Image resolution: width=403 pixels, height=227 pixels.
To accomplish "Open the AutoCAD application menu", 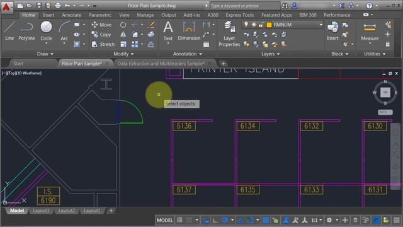I will [x=6, y=7].
